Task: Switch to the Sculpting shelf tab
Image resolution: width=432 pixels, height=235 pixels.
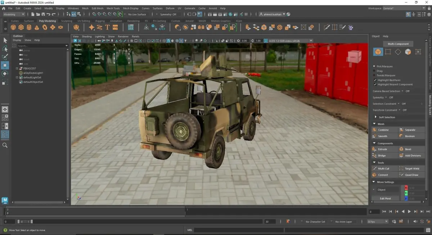Action: coord(67,21)
